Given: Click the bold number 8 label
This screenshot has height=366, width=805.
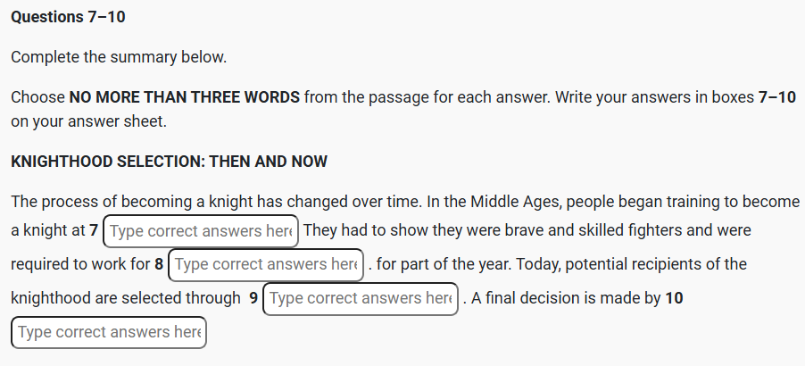Looking at the screenshot, I should click(159, 265).
